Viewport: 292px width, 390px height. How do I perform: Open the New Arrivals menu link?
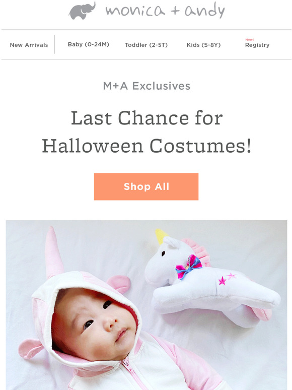click(29, 45)
